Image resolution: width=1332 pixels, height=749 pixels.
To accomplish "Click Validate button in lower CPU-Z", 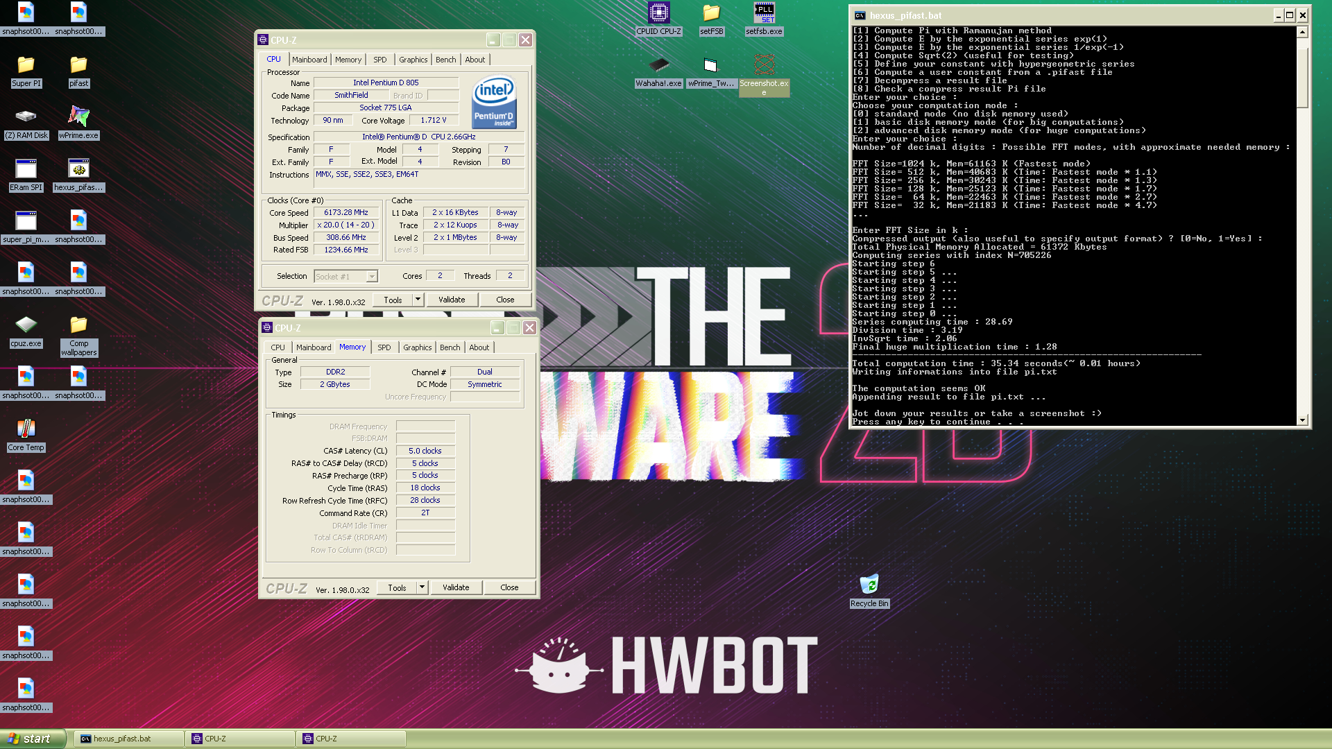I will point(456,587).
